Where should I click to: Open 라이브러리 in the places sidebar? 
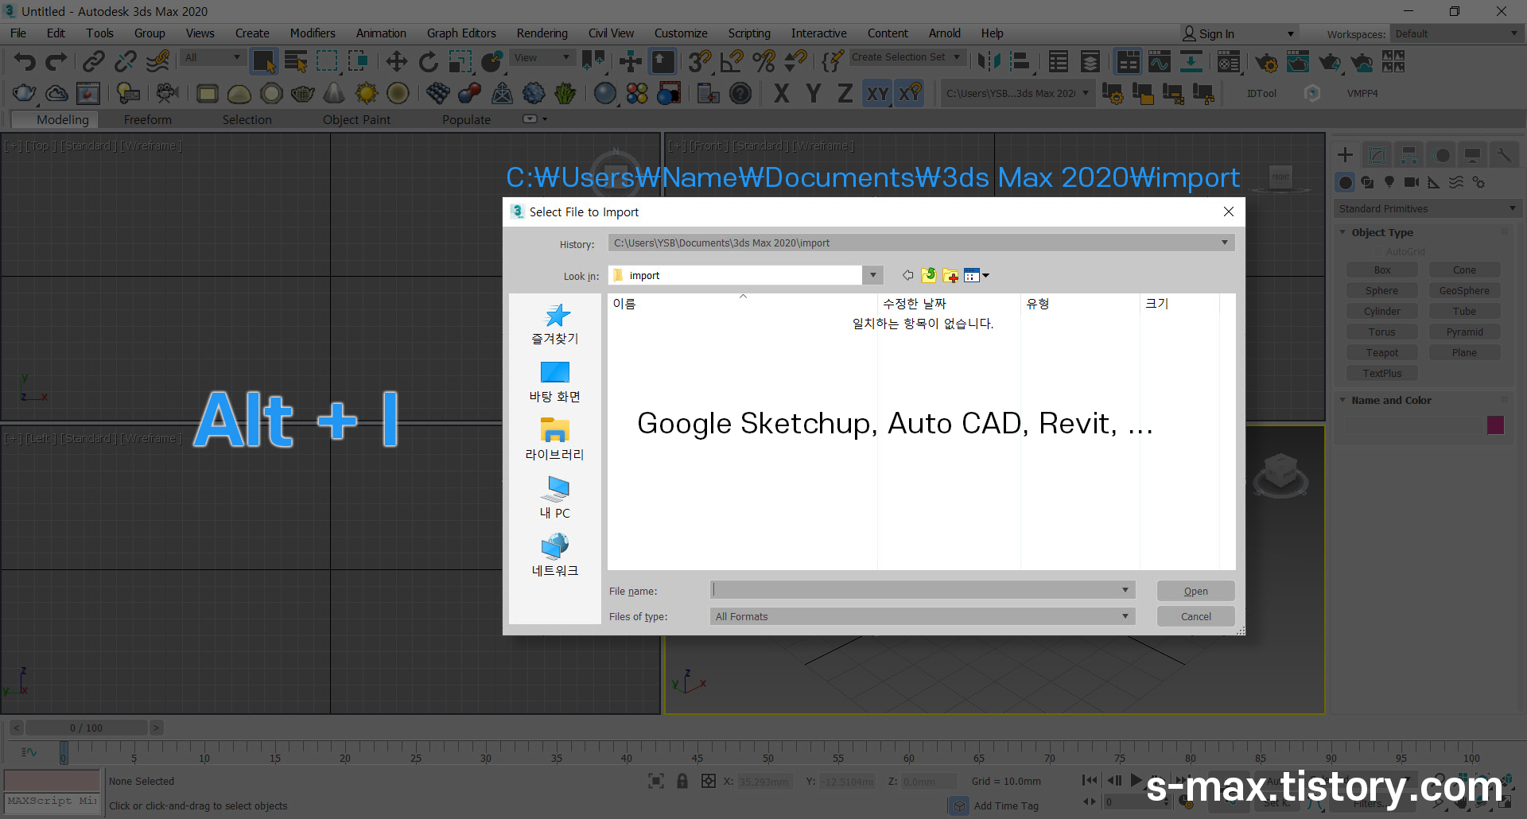(x=555, y=440)
